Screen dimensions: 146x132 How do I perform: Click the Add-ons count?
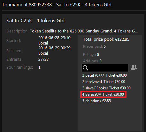click(x=101, y=61)
